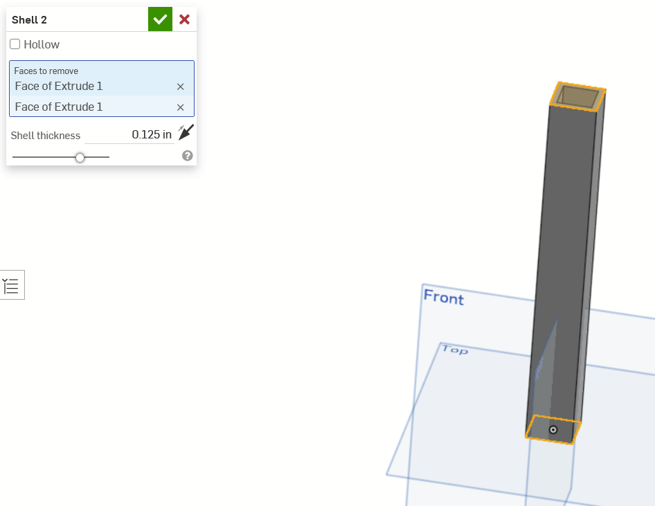Image resolution: width=655 pixels, height=506 pixels.
Task: Click the shell thickness slider handle
Action: click(x=80, y=157)
